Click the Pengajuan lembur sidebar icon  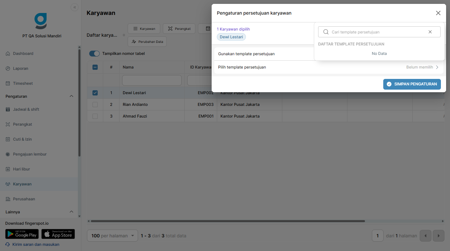8,154
